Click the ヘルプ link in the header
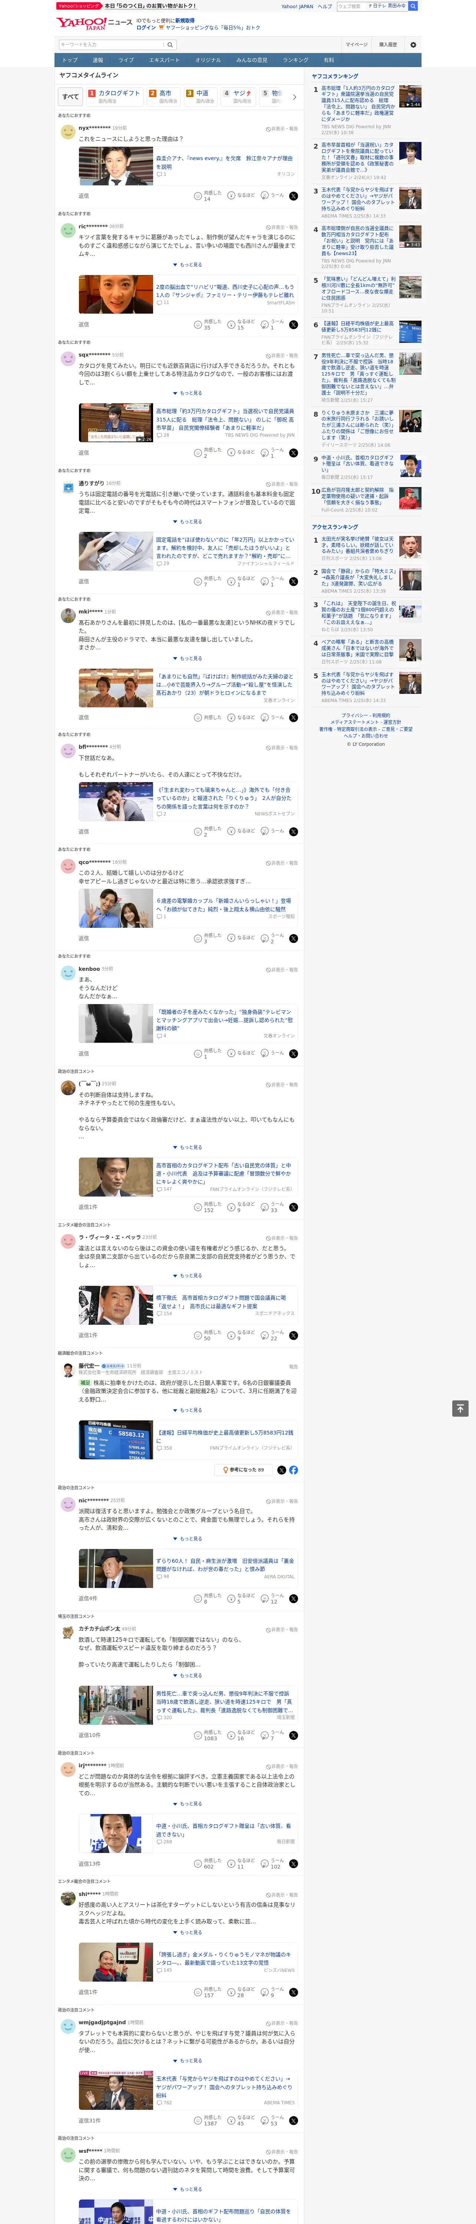The width and height of the screenshot is (476, 2224). point(325,6)
